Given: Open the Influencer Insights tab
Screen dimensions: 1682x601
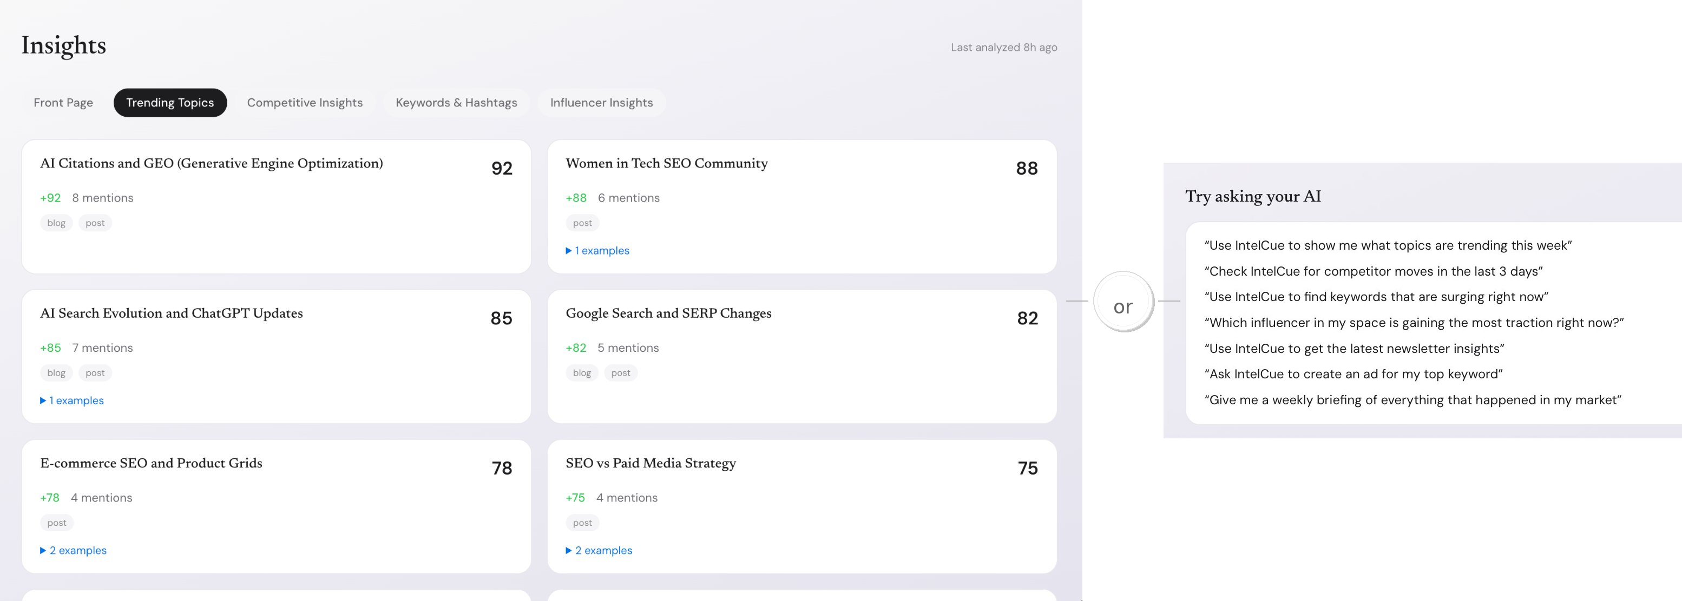Looking at the screenshot, I should point(601,103).
